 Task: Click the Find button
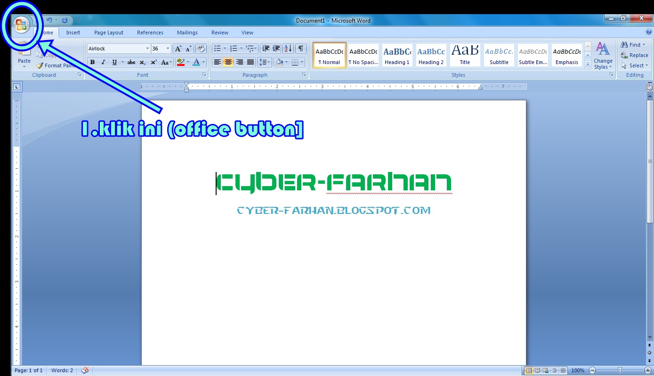pos(634,45)
